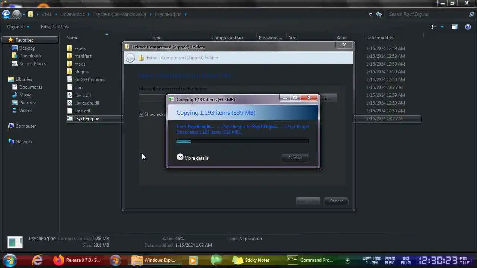Screen dimensions: 477x268
Task: Click the Downloads breadcrumb segment
Action: pyautogui.click(x=72, y=14)
